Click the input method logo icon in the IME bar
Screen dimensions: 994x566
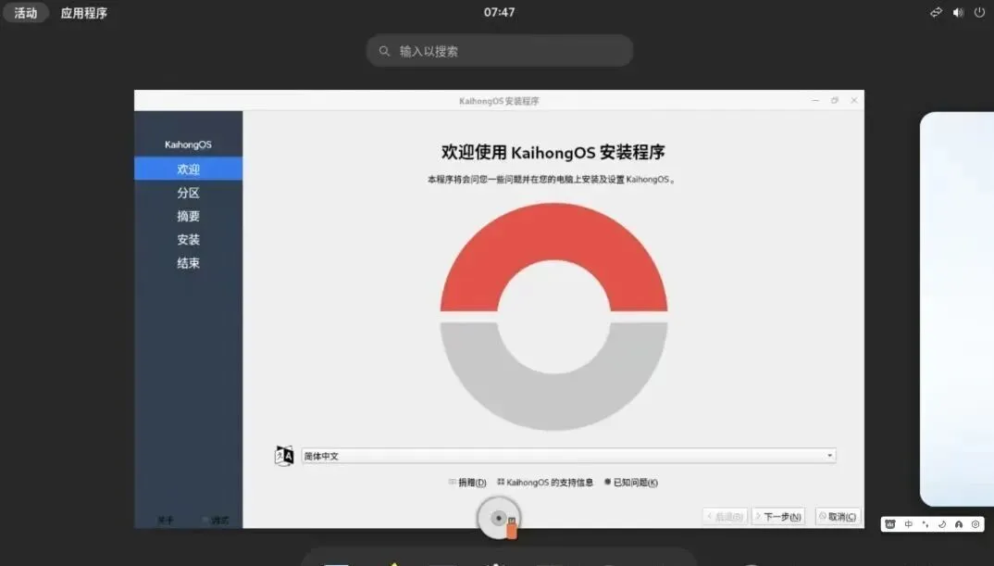coord(890,524)
